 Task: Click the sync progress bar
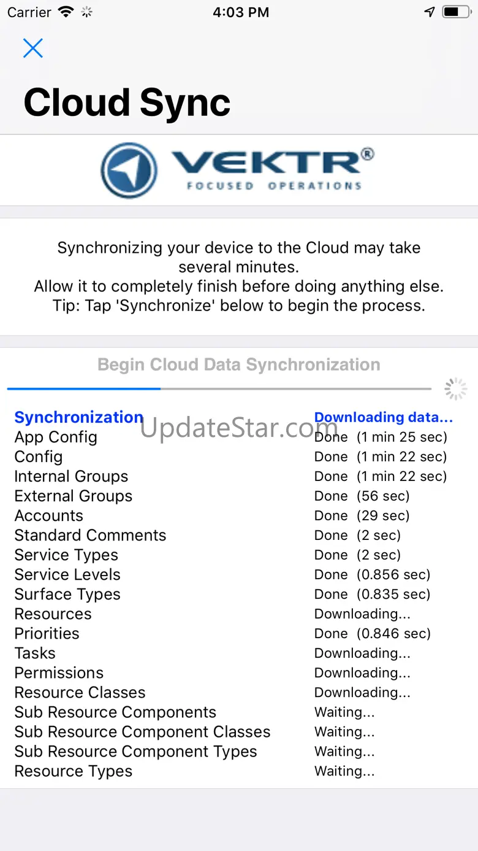pyautogui.click(x=219, y=389)
